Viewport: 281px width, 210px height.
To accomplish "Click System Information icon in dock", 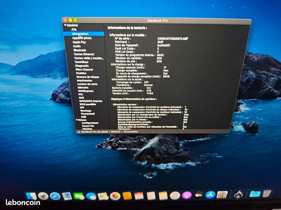I will click(239, 195).
